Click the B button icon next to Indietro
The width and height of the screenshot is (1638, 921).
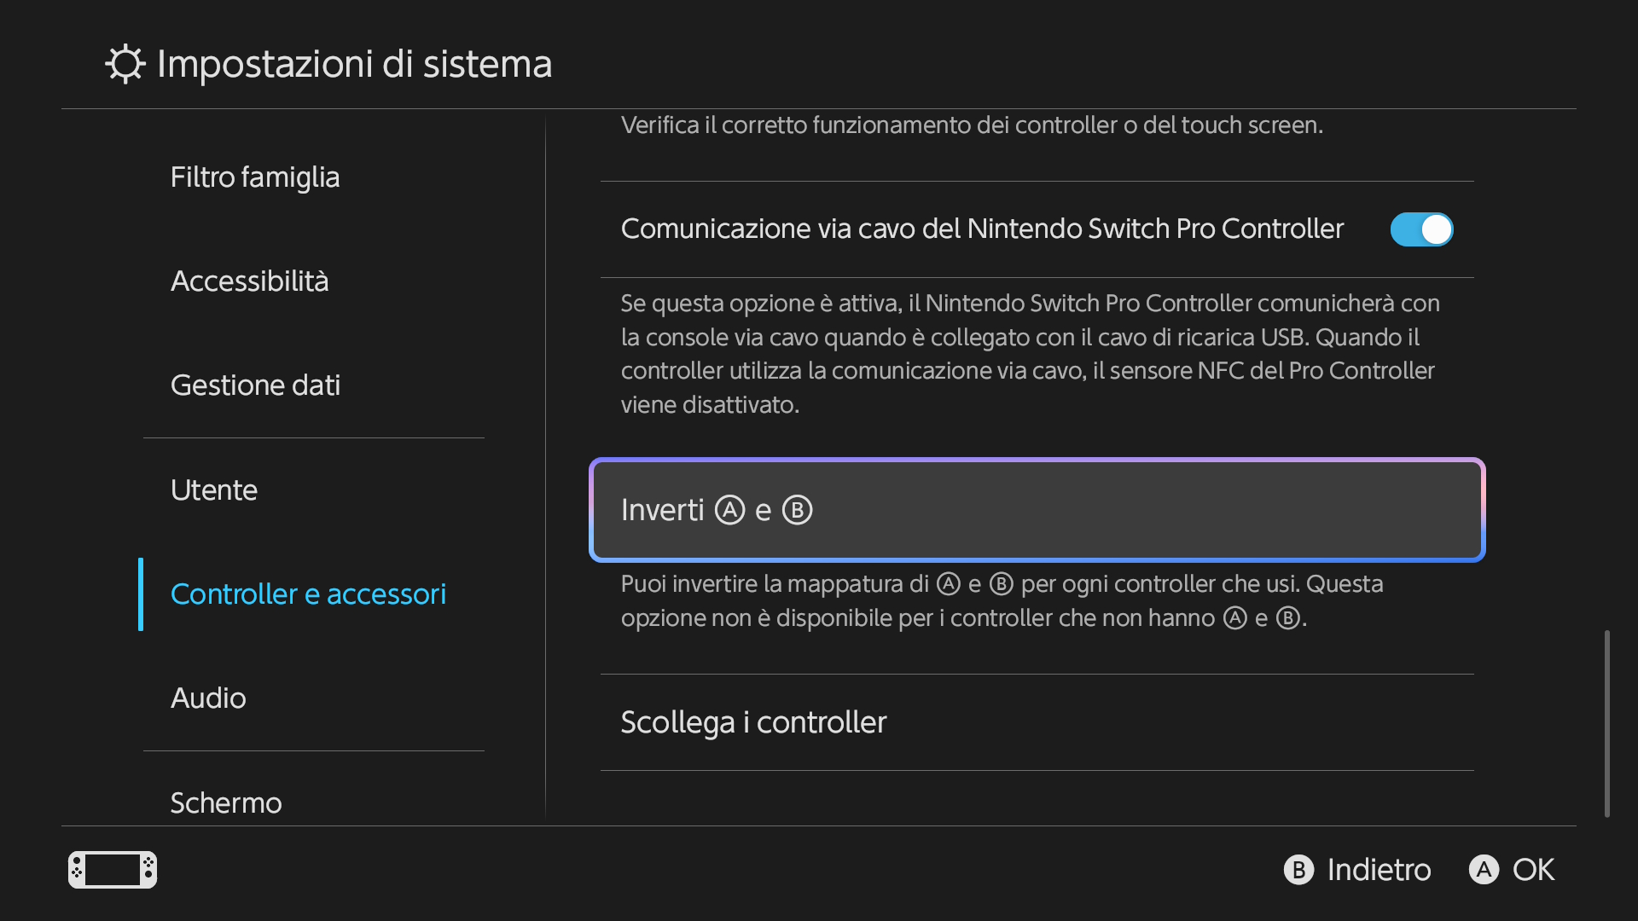[x=1298, y=870]
